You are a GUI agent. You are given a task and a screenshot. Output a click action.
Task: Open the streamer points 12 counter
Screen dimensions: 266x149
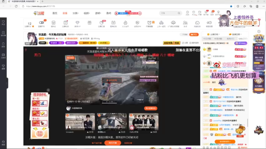coord(30,24)
